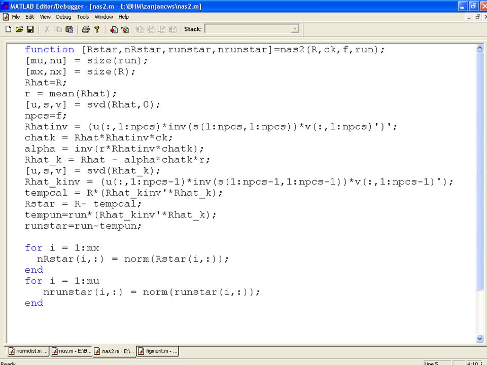Click 'for i = 1:mx' loop line

(x=62, y=248)
